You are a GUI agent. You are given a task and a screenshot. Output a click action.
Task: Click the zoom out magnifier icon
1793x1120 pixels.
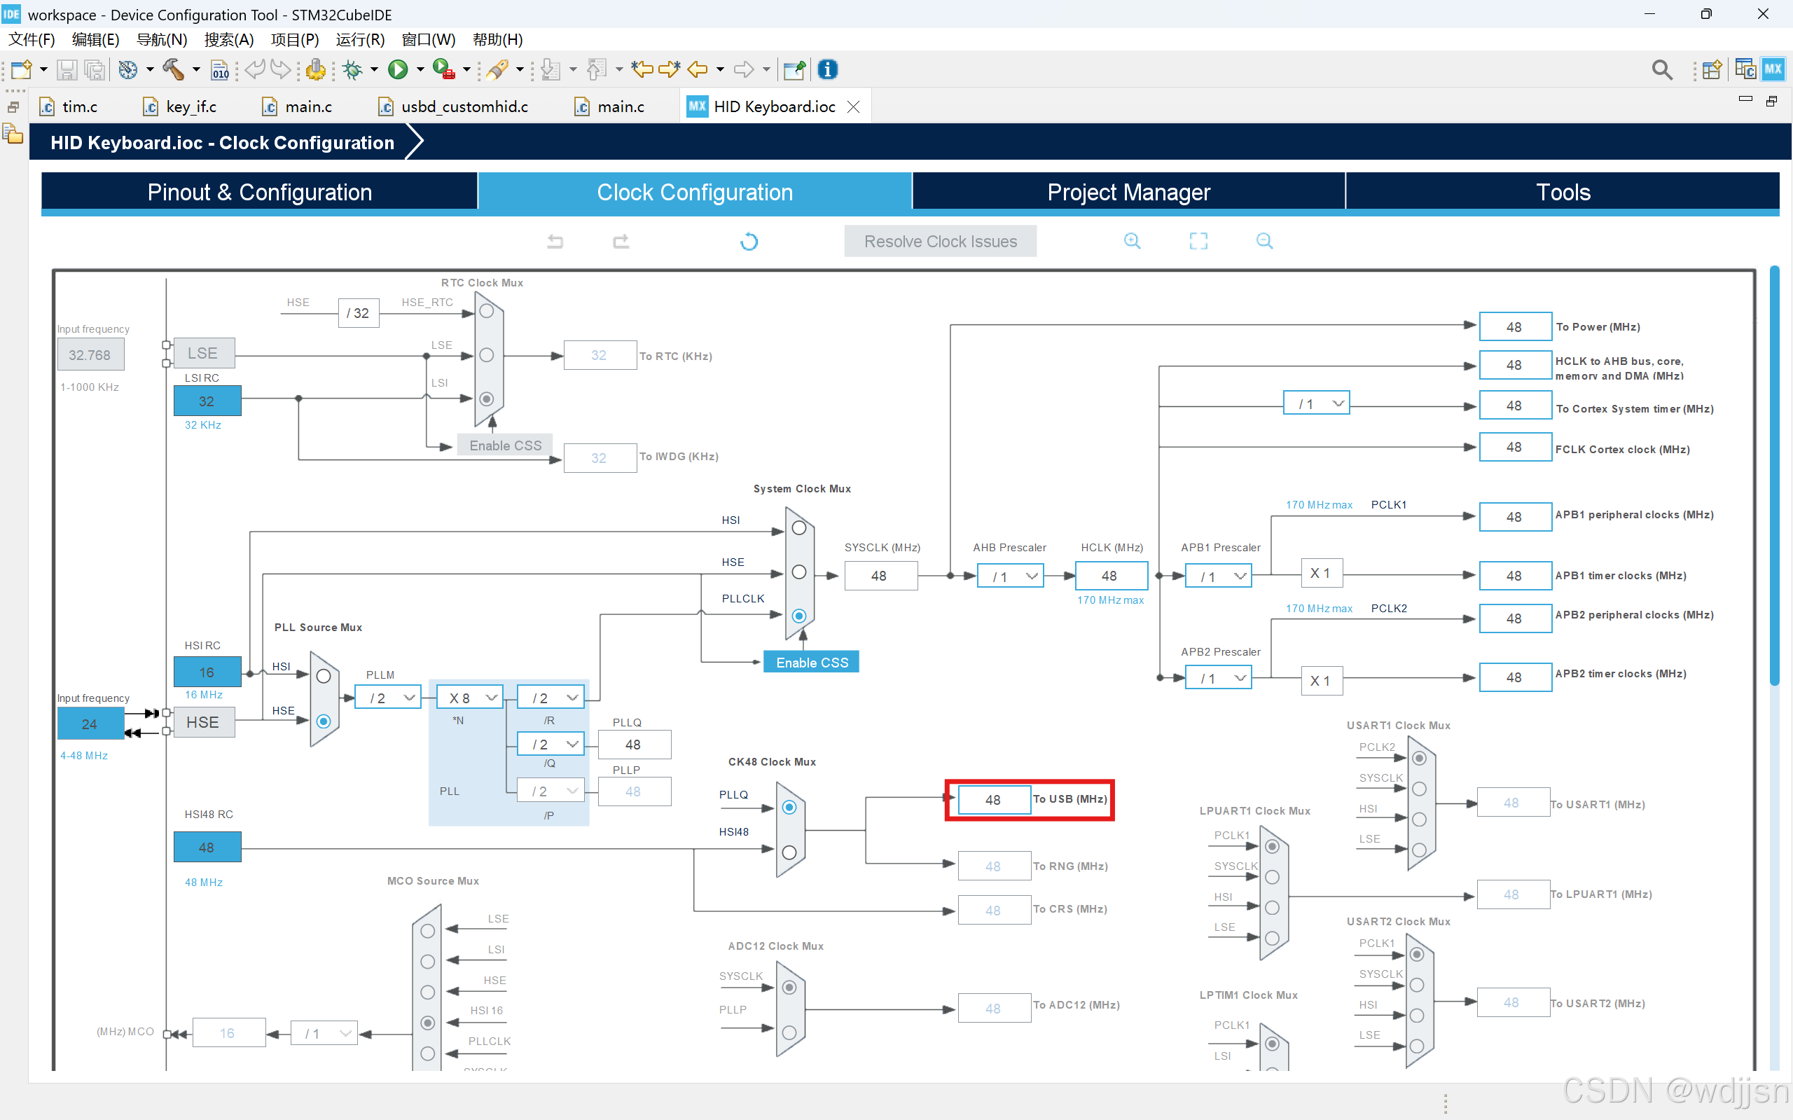tap(1264, 241)
